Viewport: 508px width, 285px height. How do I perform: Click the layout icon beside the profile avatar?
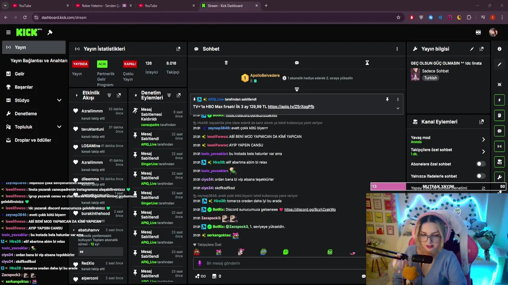(478, 32)
